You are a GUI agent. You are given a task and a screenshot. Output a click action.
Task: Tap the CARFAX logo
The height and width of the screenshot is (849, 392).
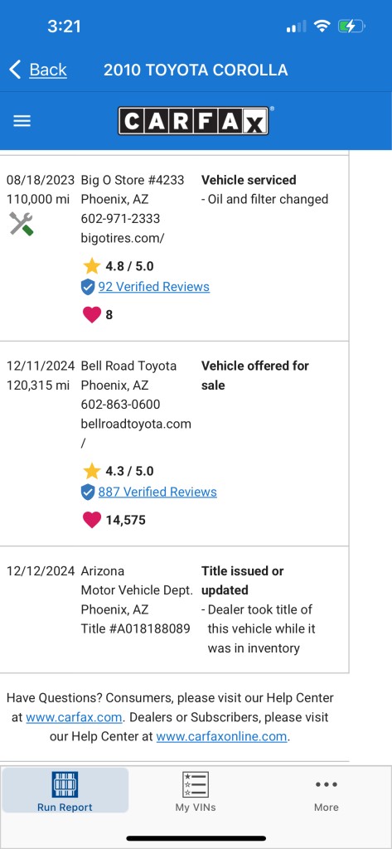pyautogui.click(x=194, y=120)
